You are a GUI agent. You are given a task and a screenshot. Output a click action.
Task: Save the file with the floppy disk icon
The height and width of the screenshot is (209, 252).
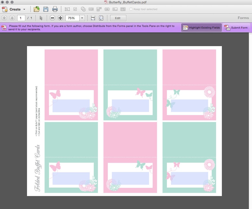click(46, 9)
